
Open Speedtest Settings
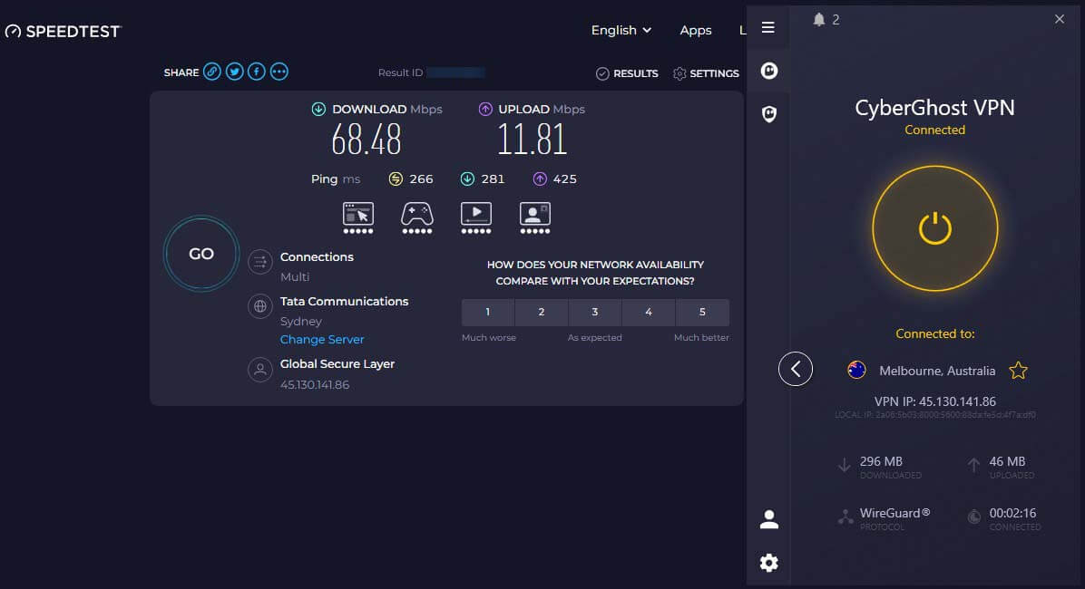707,73
